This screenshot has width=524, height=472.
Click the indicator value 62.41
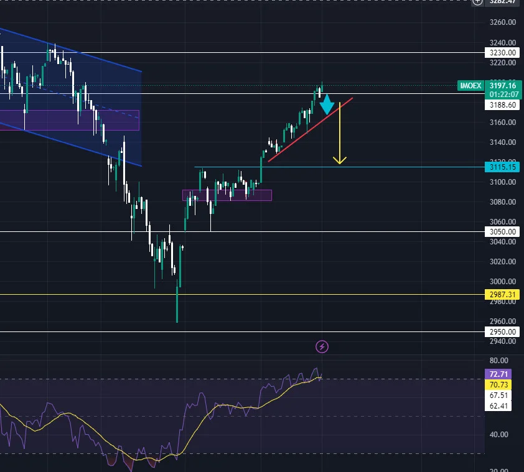[498, 406]
